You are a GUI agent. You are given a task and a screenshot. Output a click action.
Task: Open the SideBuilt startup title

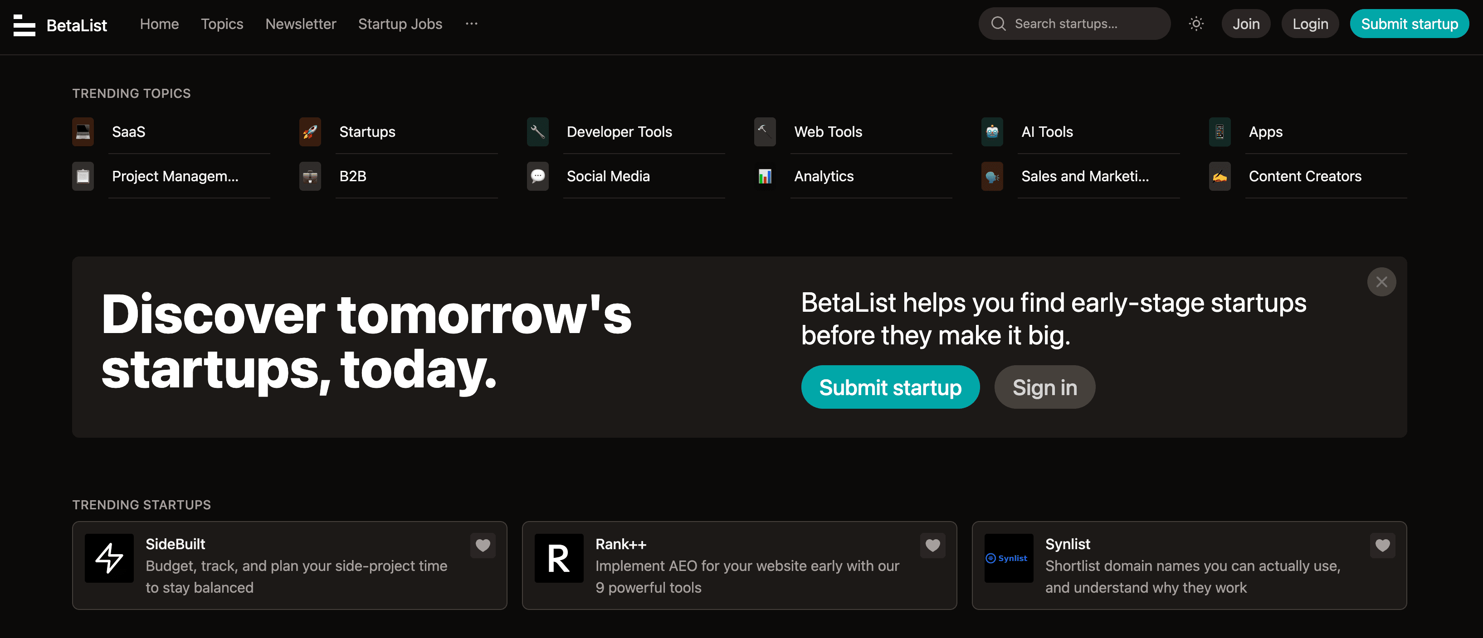tap(175, 544)
